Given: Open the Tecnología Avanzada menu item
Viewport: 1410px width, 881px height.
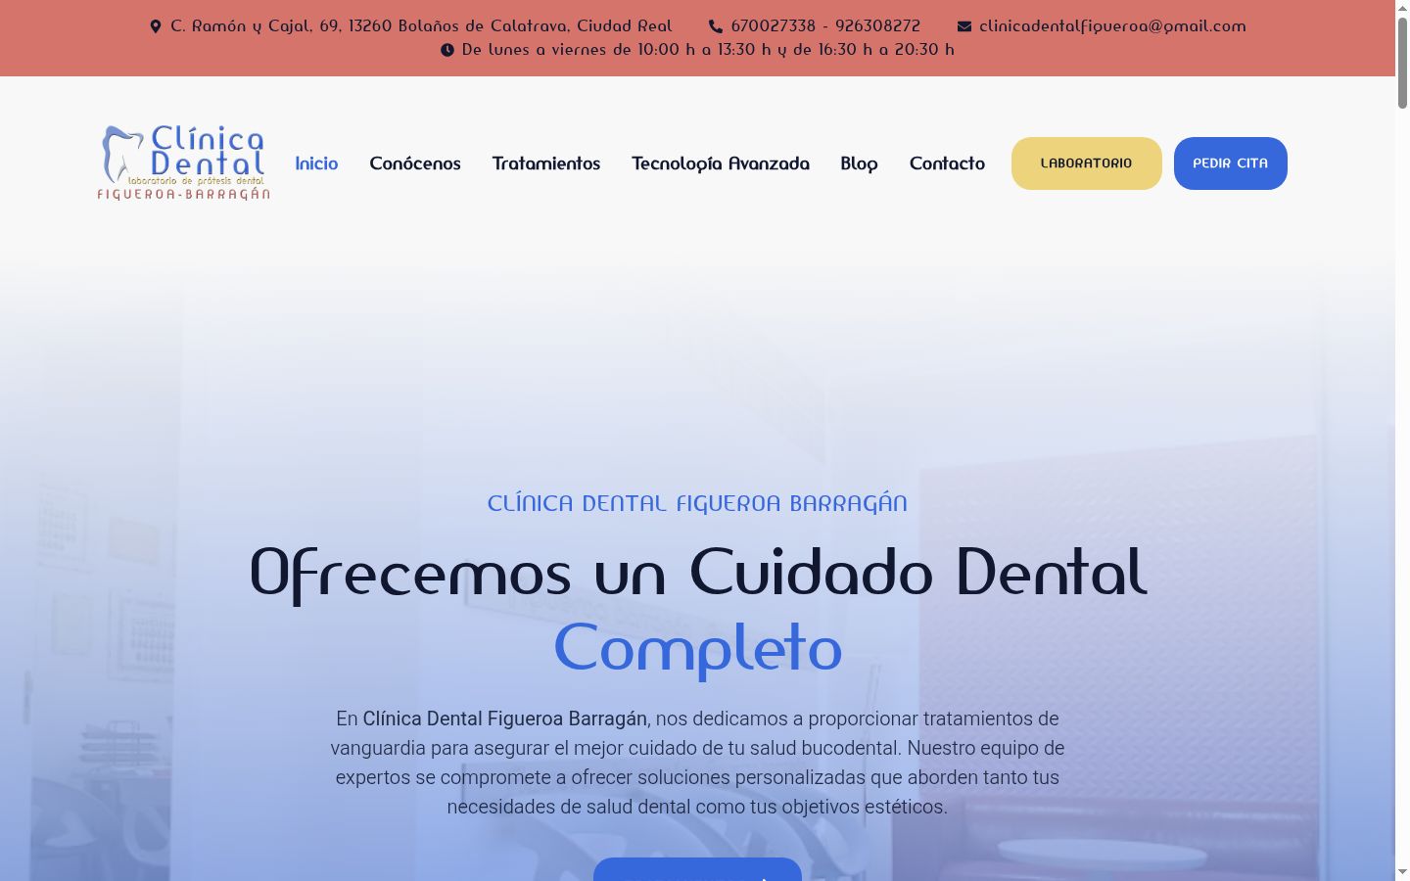Looking at the screenshot, I should (721, 163).
